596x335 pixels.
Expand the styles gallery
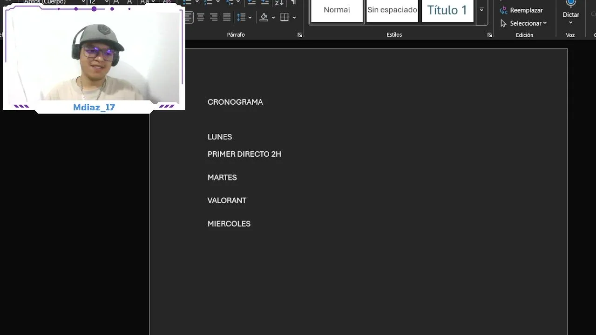pyautogui.click(x=481, y=10)
